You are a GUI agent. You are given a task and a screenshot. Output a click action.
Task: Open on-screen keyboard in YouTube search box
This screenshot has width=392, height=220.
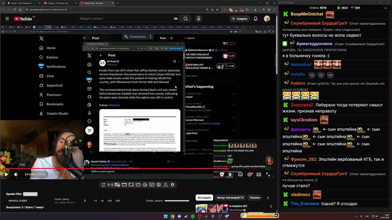tap(176, 19)
